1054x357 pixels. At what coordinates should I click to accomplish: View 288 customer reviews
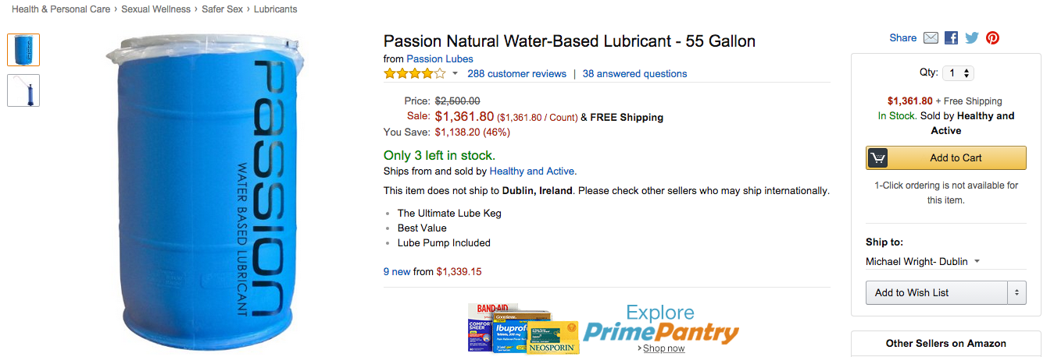pyautogui.click(x=516, y=74)
